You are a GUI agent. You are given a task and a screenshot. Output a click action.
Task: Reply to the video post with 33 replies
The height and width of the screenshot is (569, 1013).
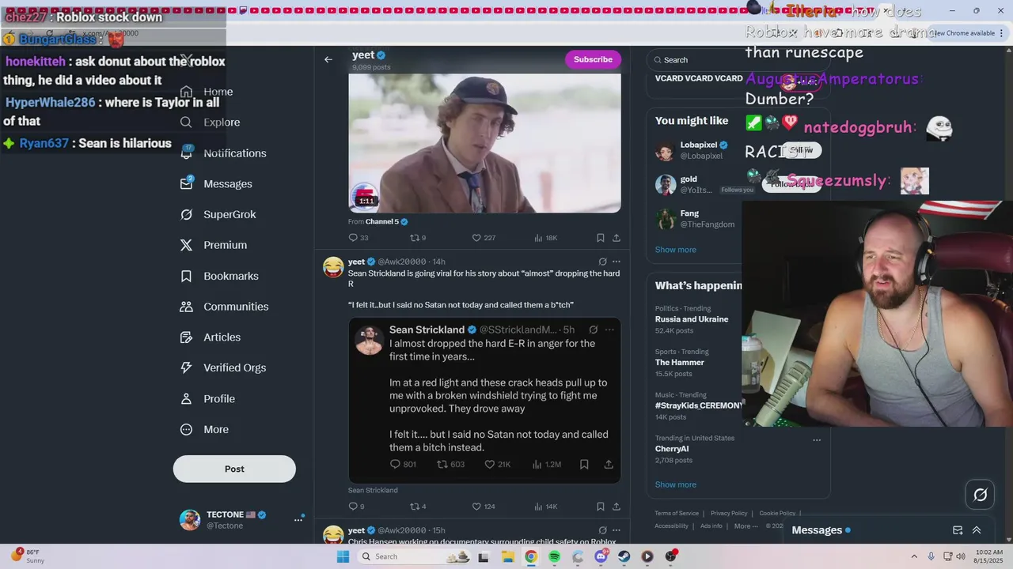(x=358, y=238)
